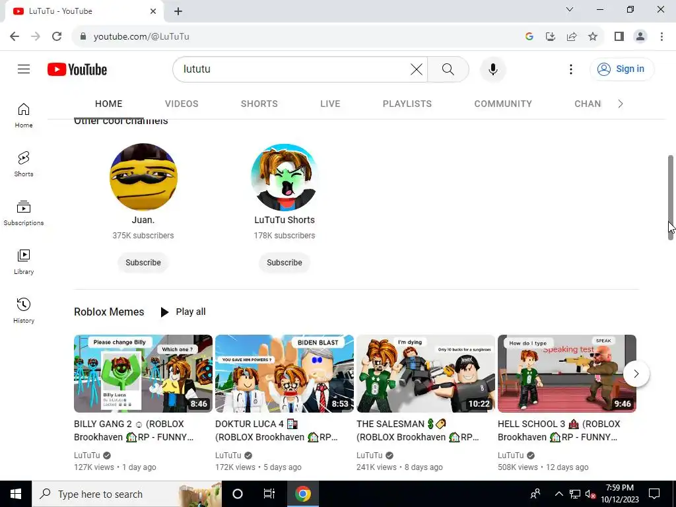This screenshot has width=676, height=507.
Task: Open Chrome's three-dot menu
Action: tap(661, 36)
